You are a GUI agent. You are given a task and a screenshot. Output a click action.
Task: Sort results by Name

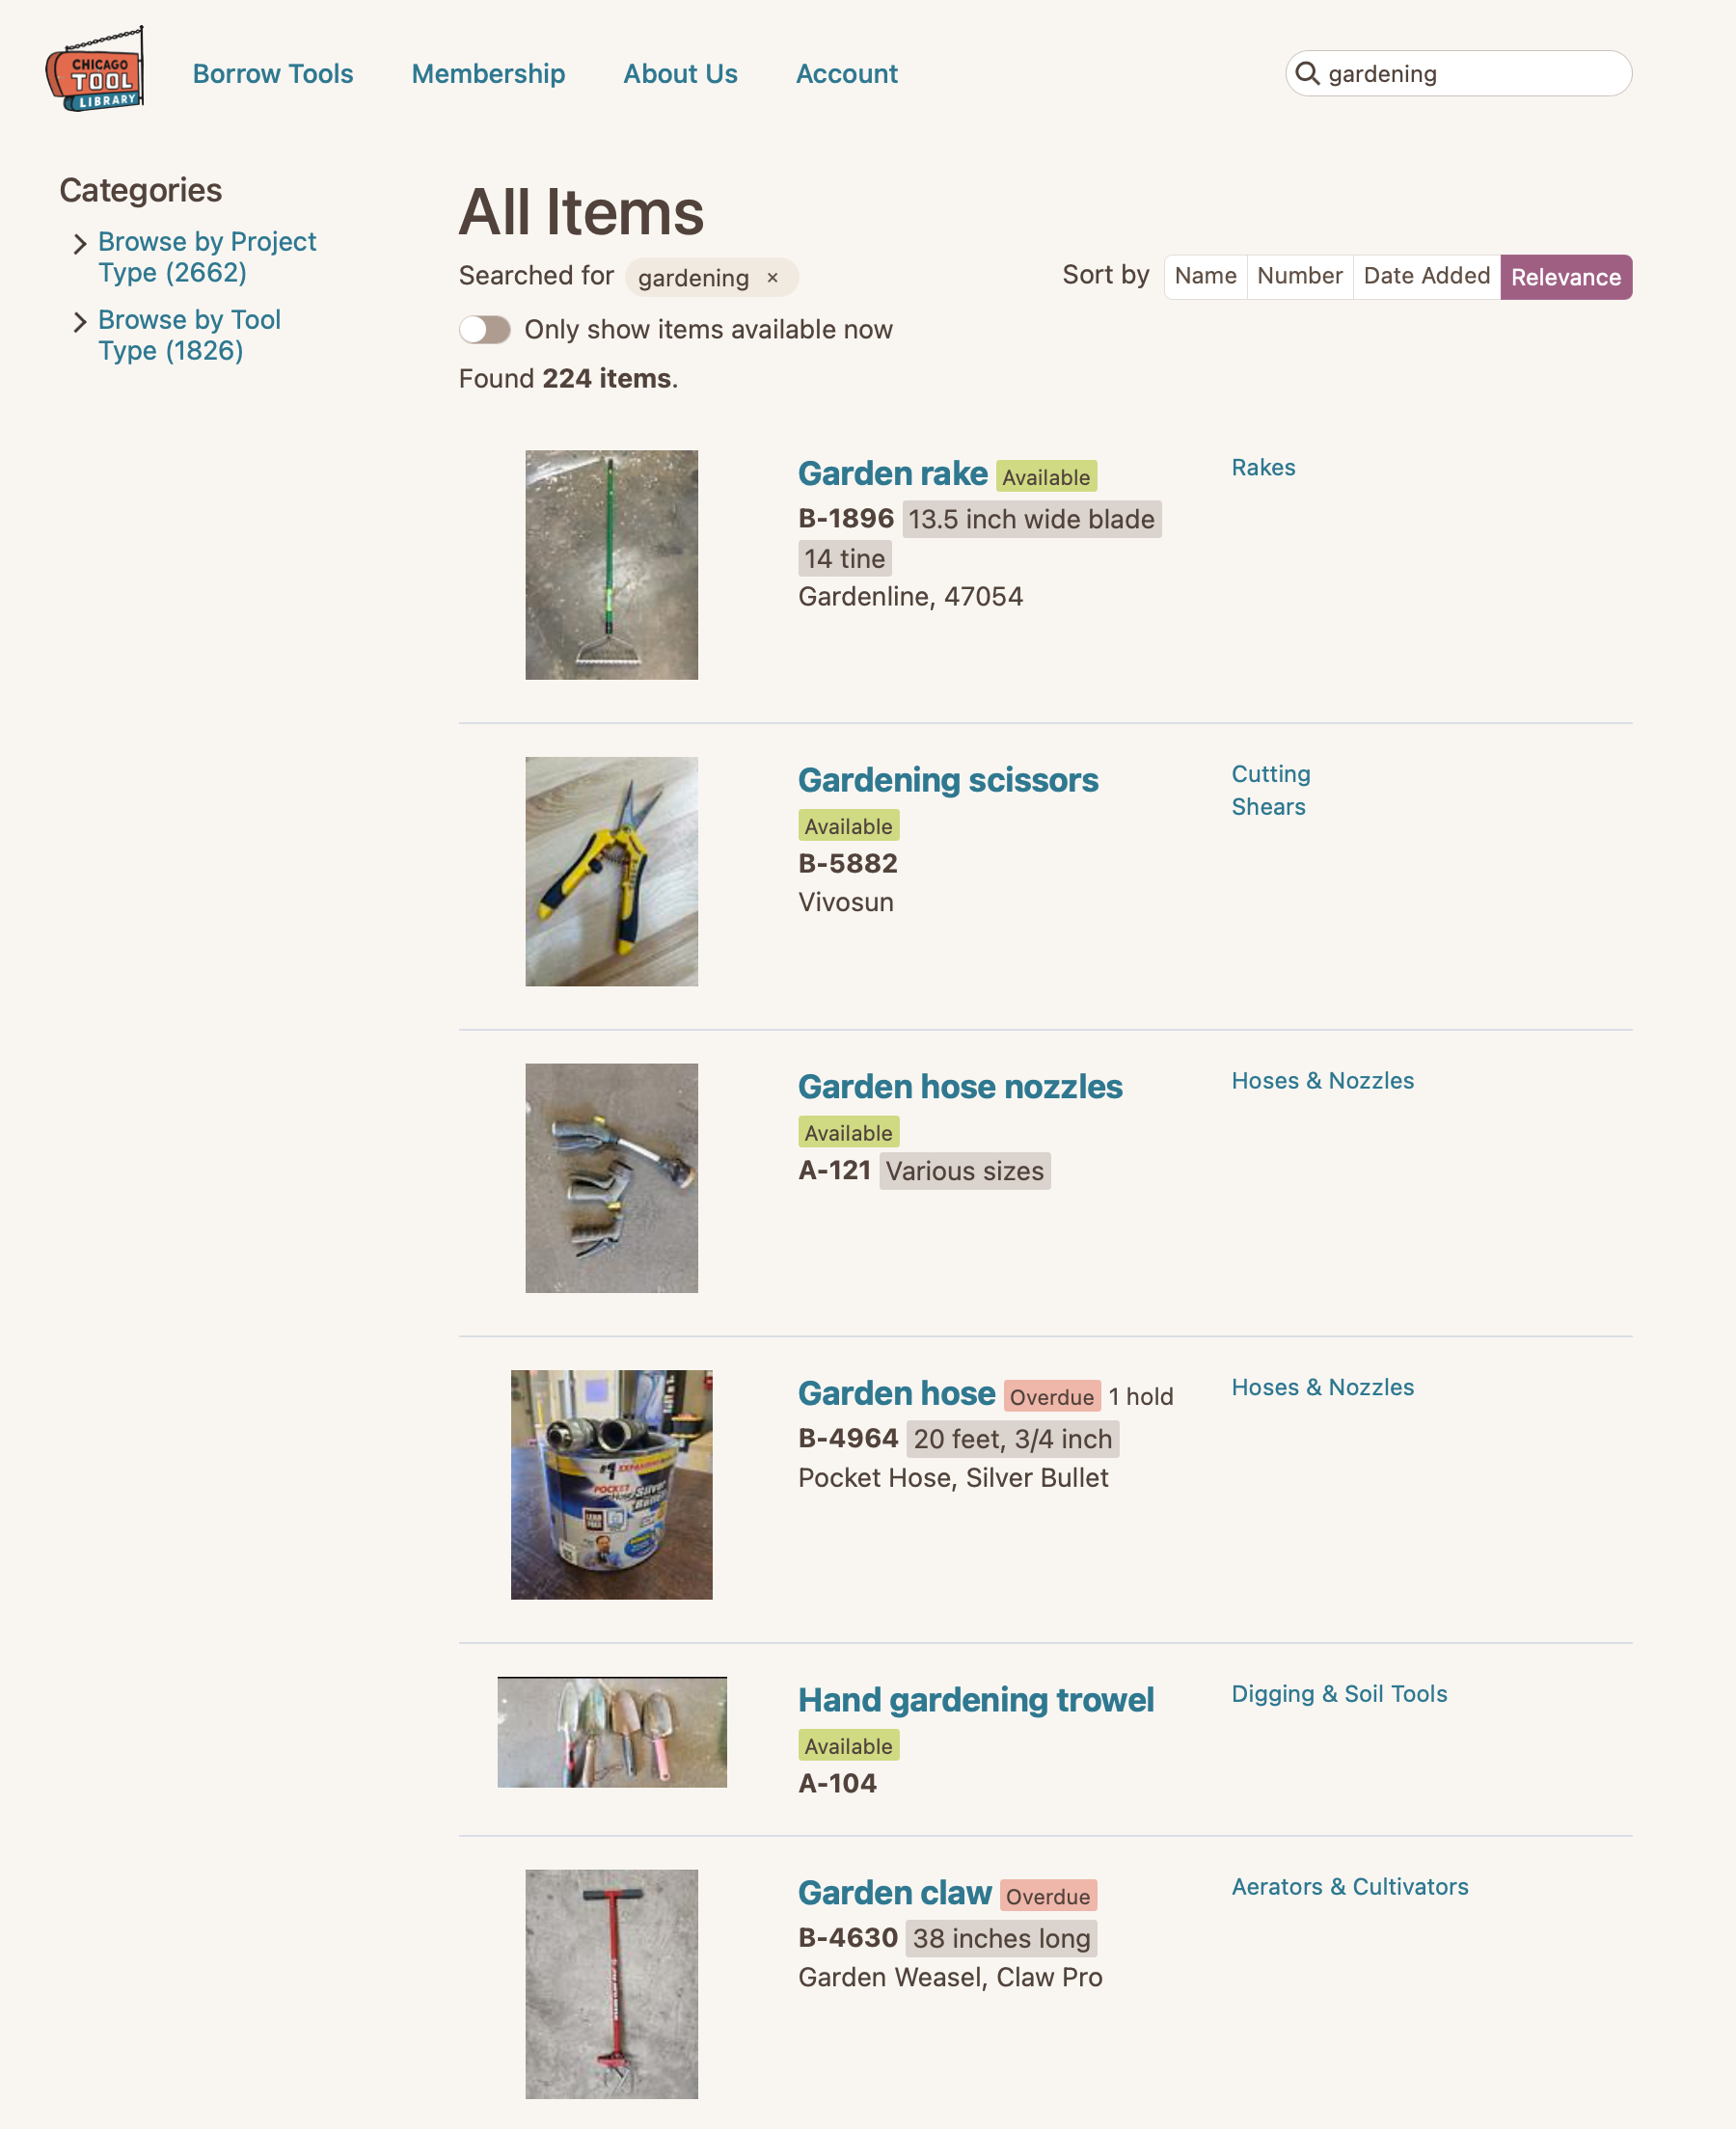(x=1205, y=276)
